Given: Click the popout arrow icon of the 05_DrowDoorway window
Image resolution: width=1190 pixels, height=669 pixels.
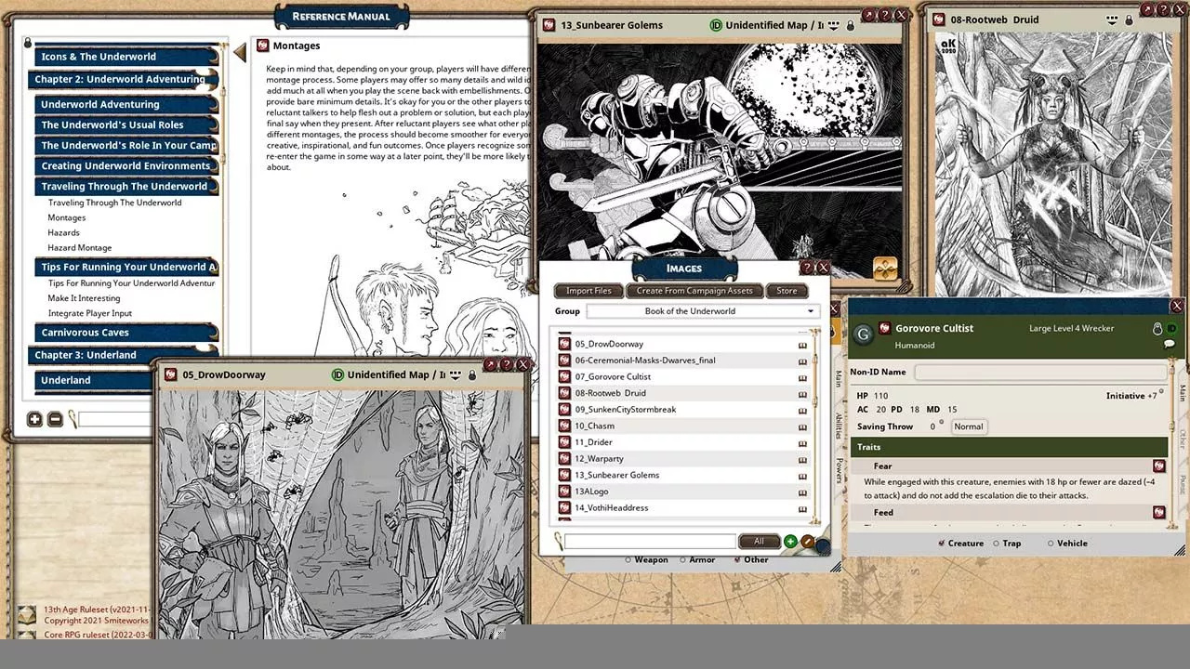Looking at the screenshot, I should (x=490, y=365).
